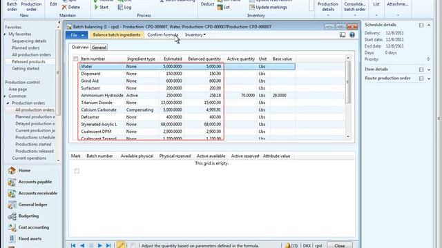The image size is (442, 248).
Task: Open the Inventory dropdown menu
Action: pyautogui.click(x=195, y=35)
